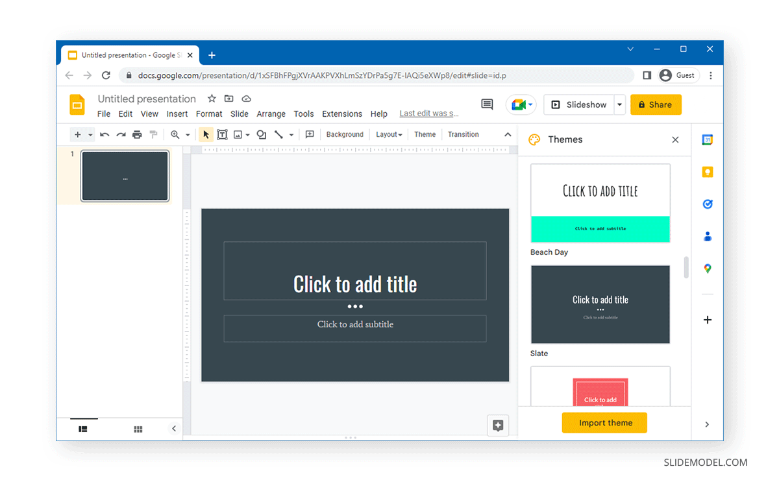Start the Slideshow

pyautogui.click(x=579, y=104)
